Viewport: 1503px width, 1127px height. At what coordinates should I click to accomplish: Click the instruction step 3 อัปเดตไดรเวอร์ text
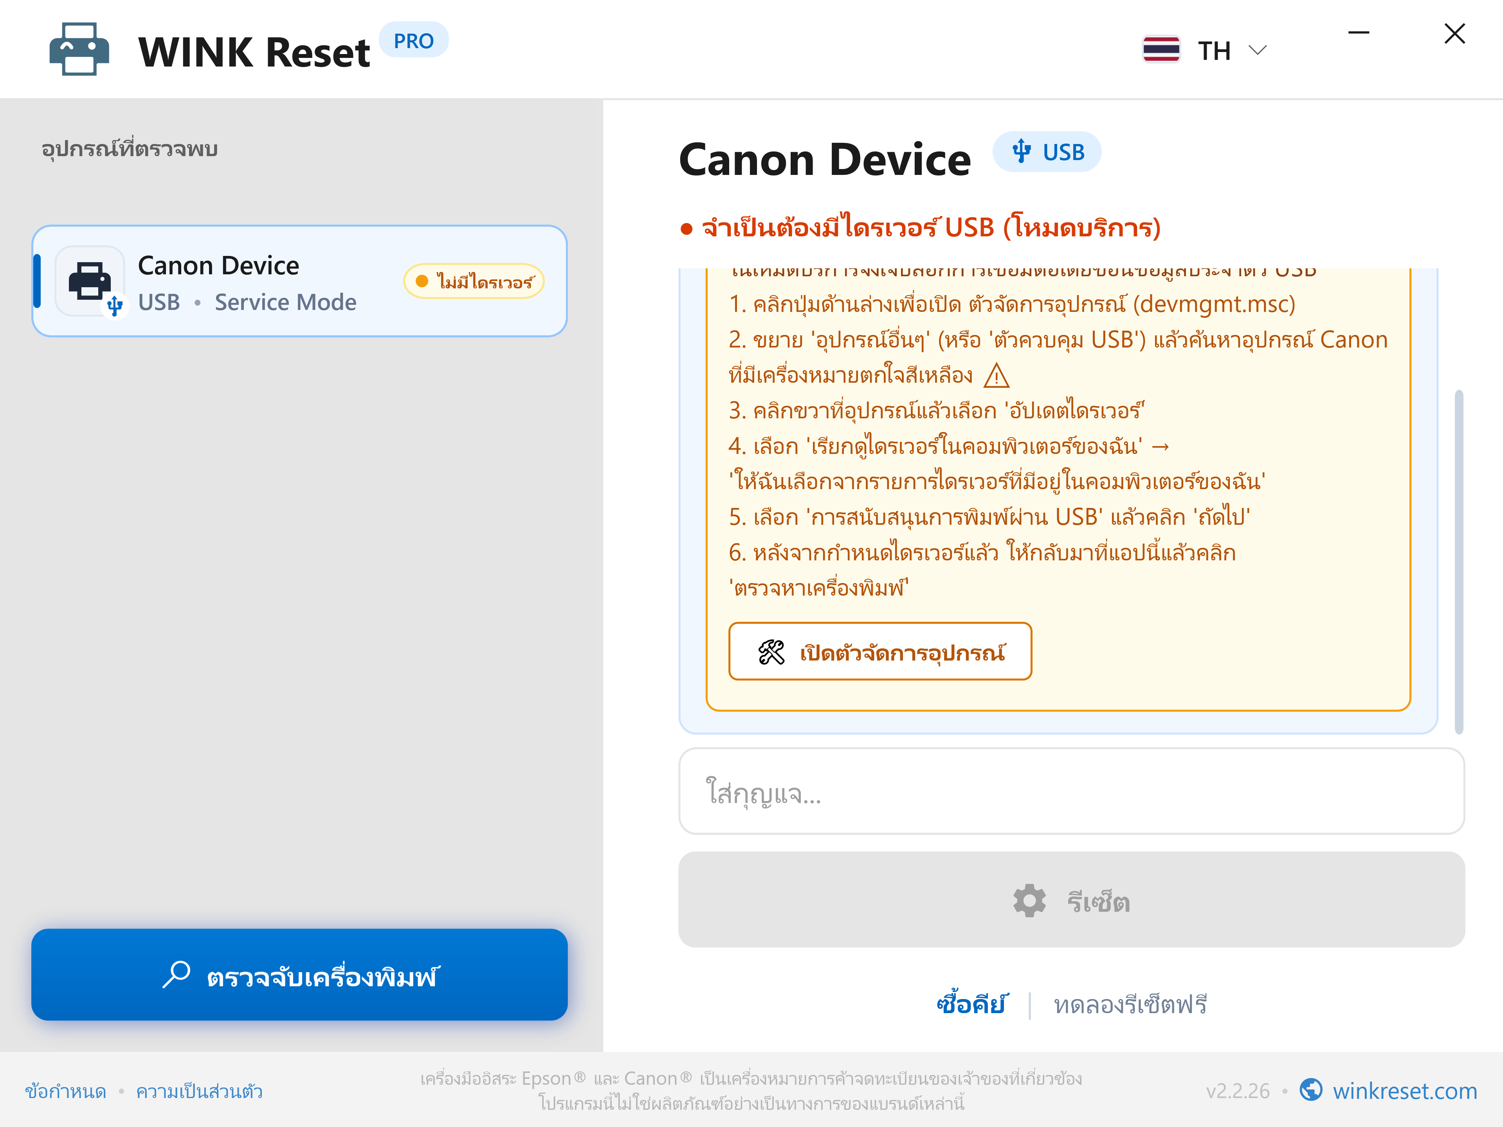937,411
